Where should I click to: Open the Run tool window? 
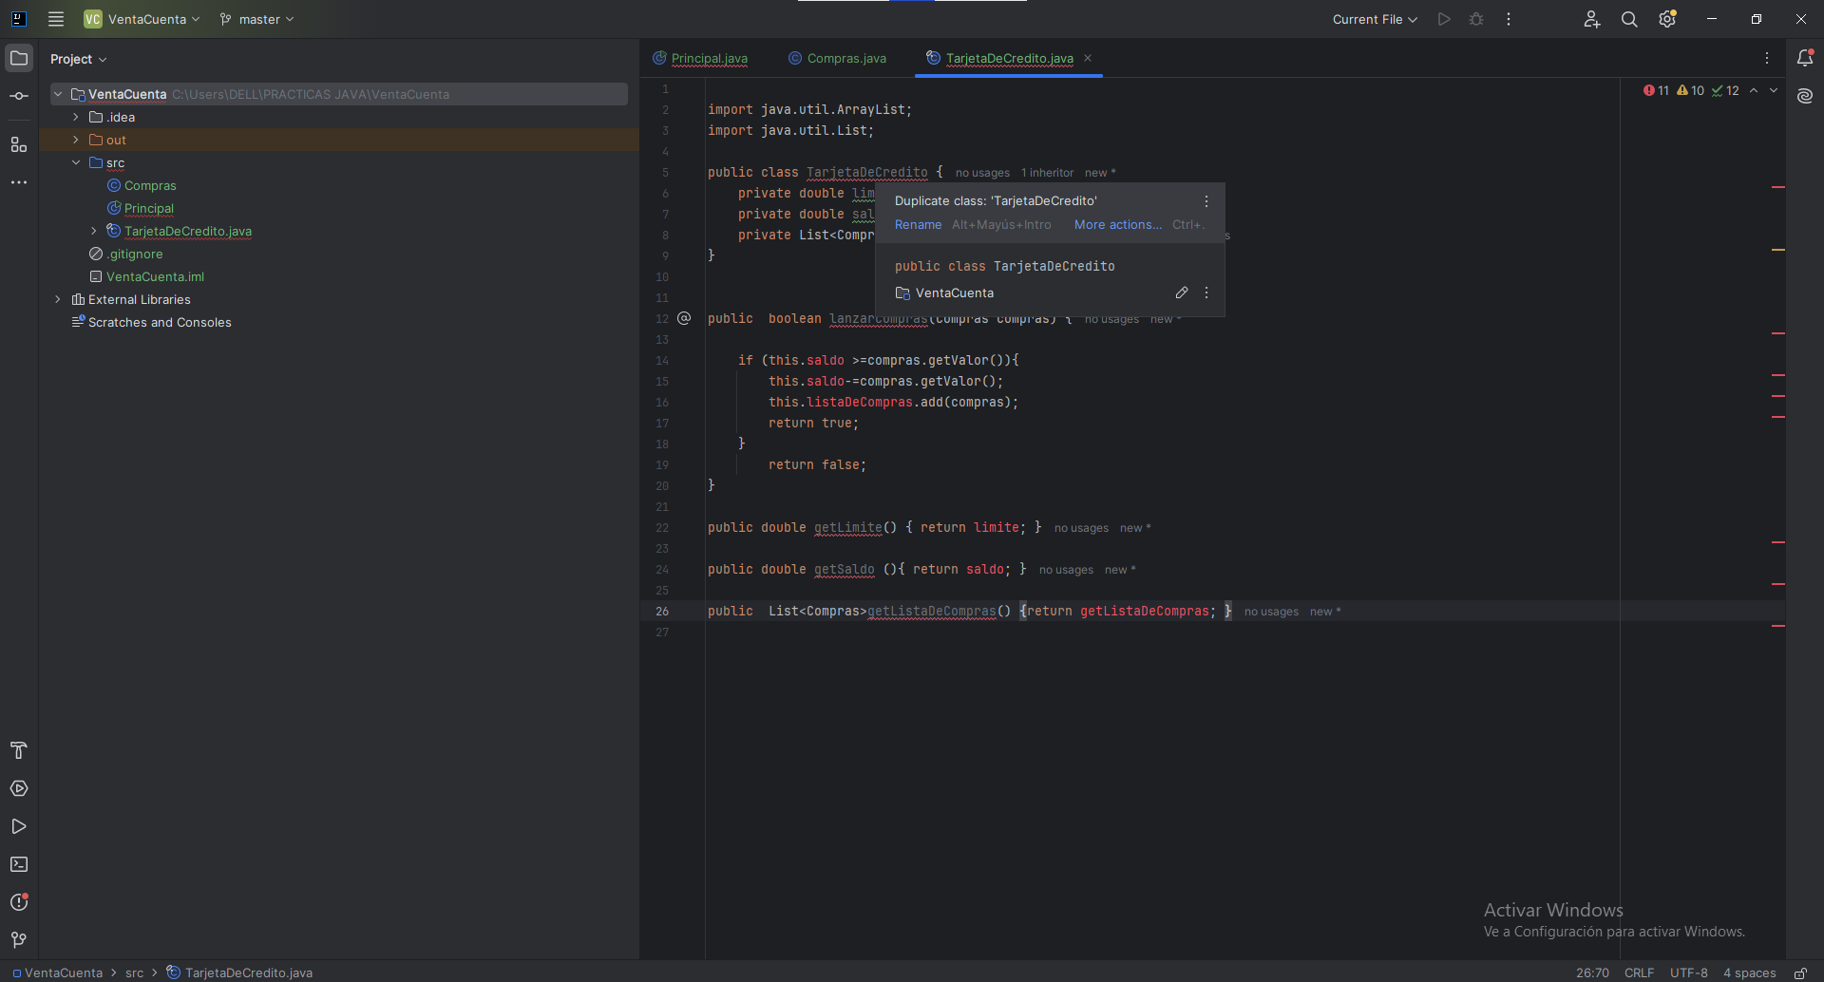click(19, 826)
